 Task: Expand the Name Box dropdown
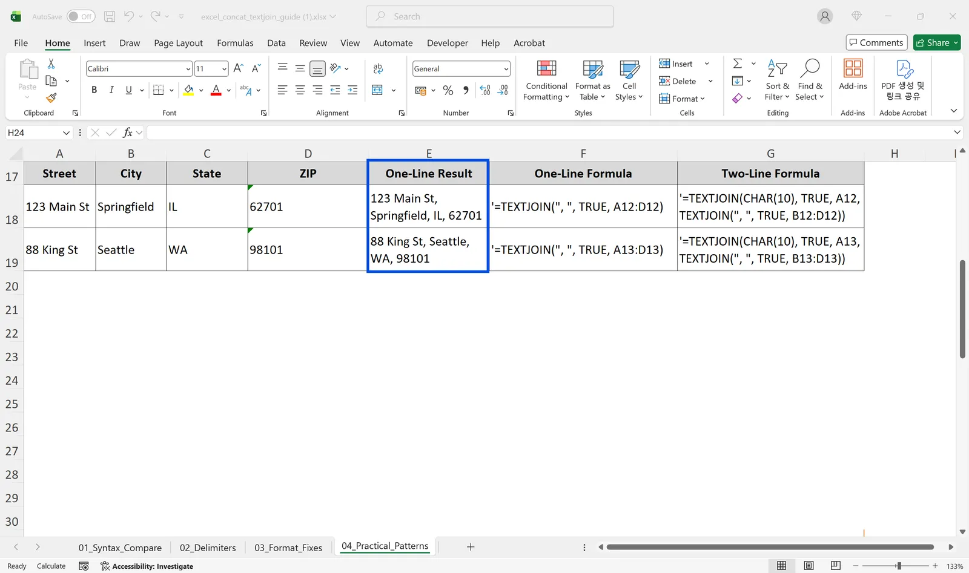tap(66, 133)
